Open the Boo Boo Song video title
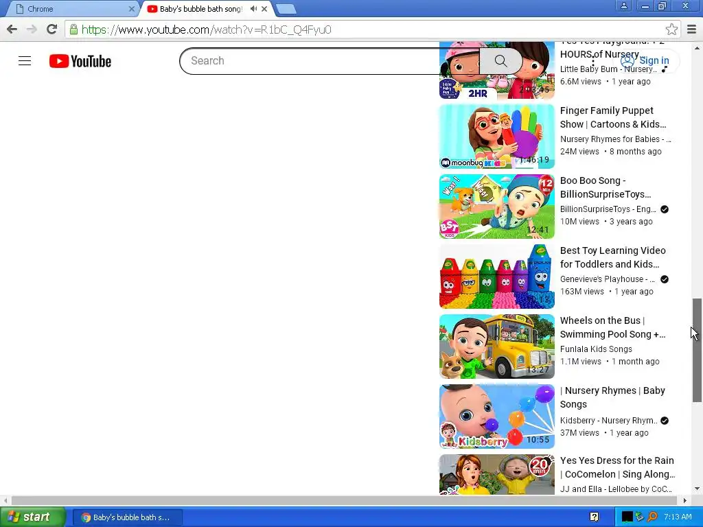This screenshot has width=703, height=527. pos(606,187)
